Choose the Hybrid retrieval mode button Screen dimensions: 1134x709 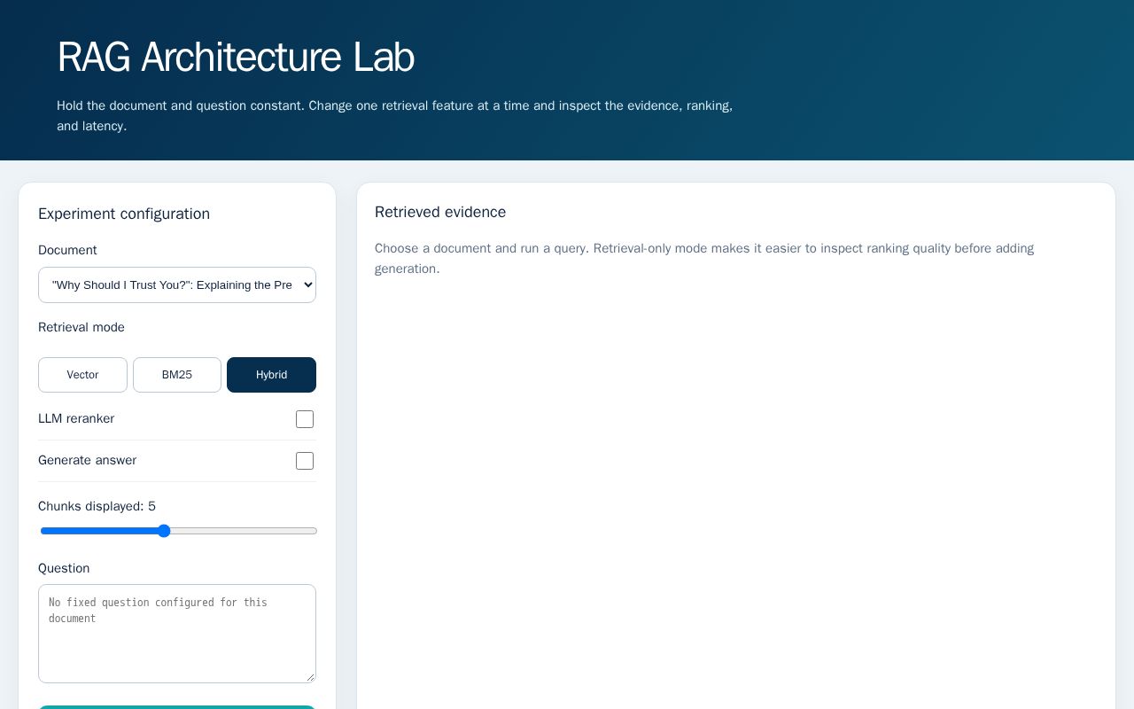pyautogui.click(x=271, y=375)
